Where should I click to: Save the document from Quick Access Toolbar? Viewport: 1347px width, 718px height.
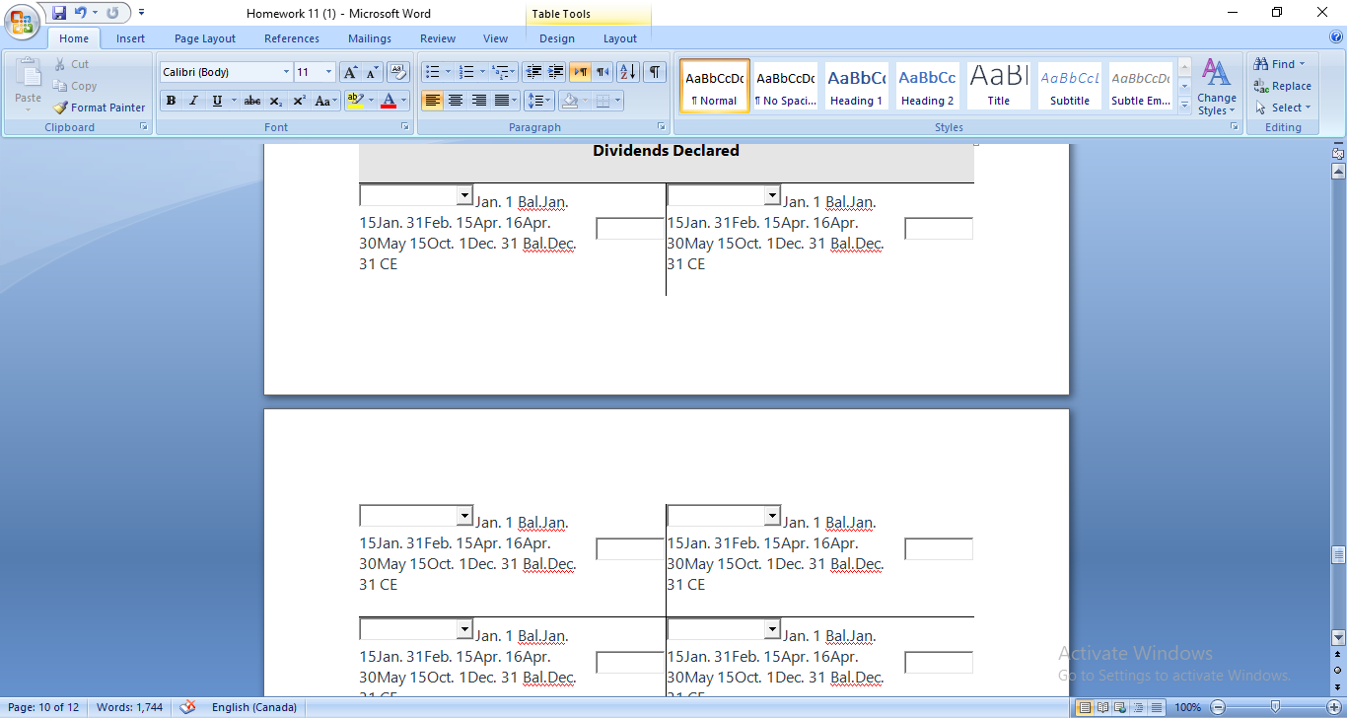coord(59,13)
